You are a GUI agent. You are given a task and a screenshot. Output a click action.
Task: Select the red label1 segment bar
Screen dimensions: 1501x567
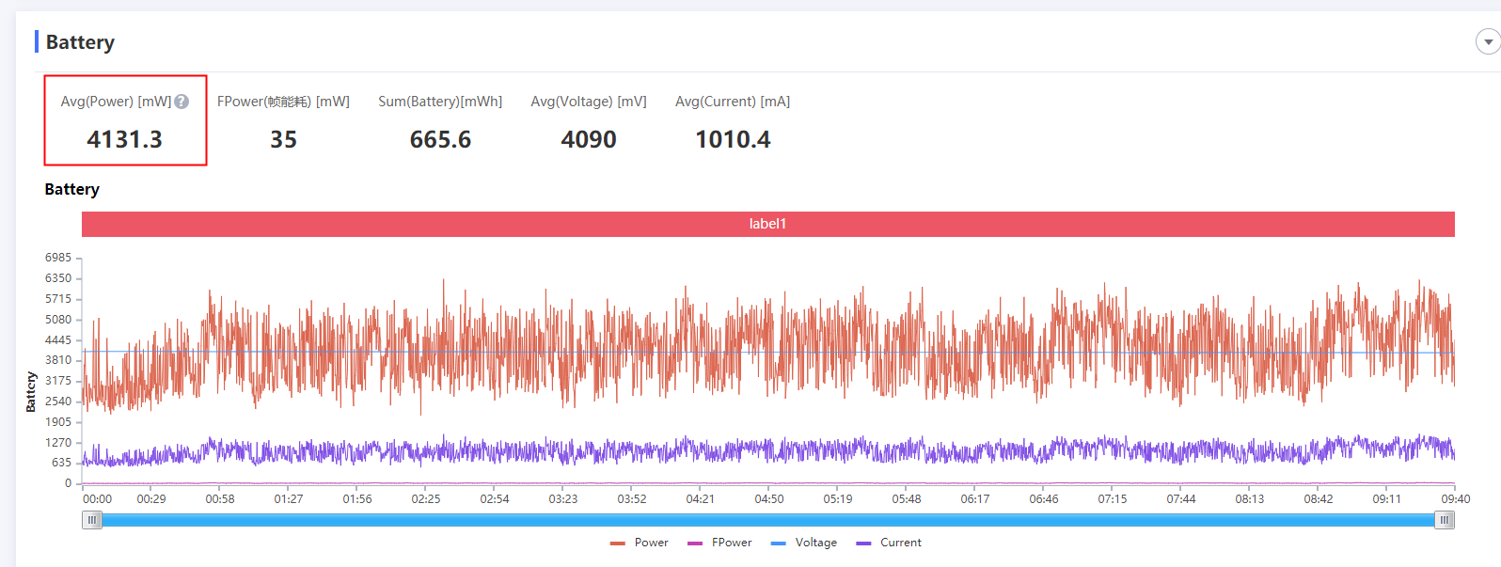pos(767,224)
